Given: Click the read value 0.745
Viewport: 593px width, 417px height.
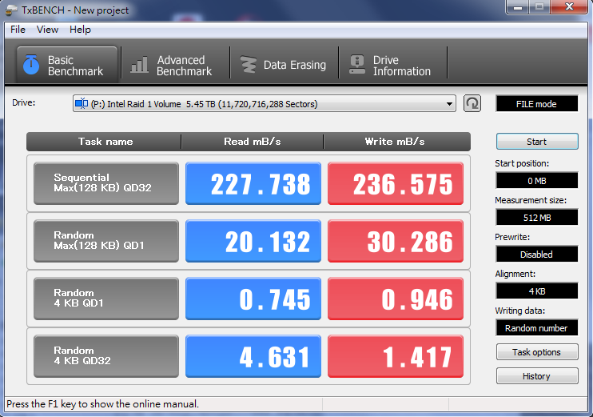Looking at the screenshot, I should click(253, 299).
